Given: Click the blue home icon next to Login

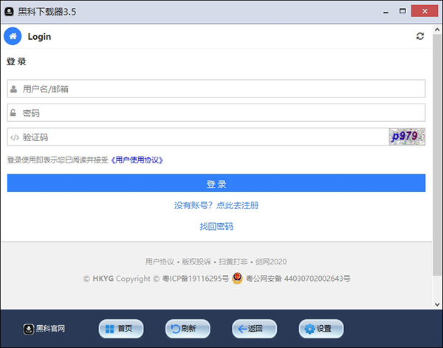Looking at the screenshot, I should tap(13, 36).
